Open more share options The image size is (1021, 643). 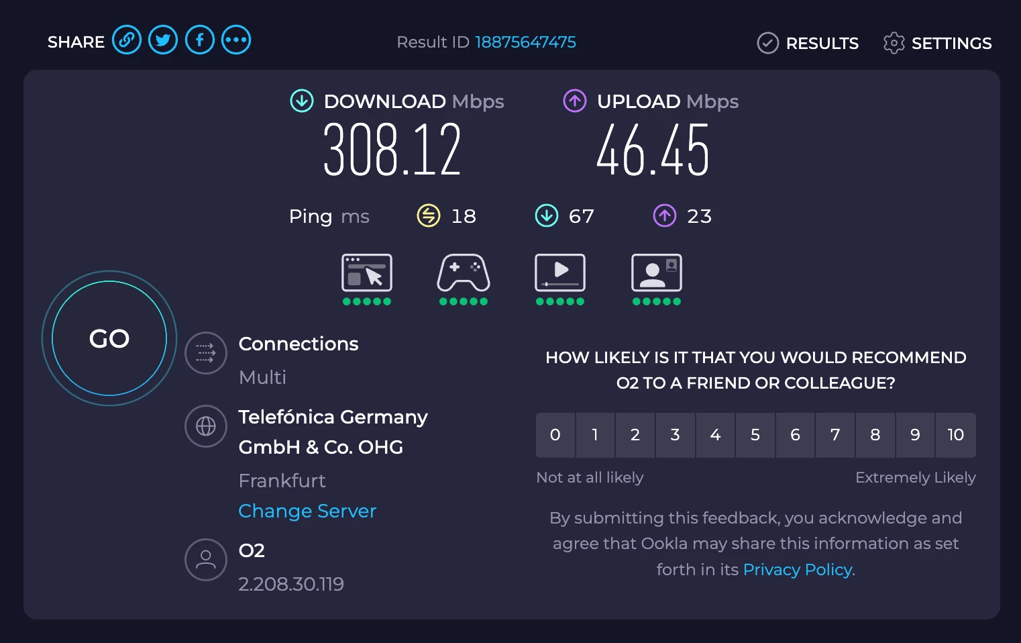(236, 40)
